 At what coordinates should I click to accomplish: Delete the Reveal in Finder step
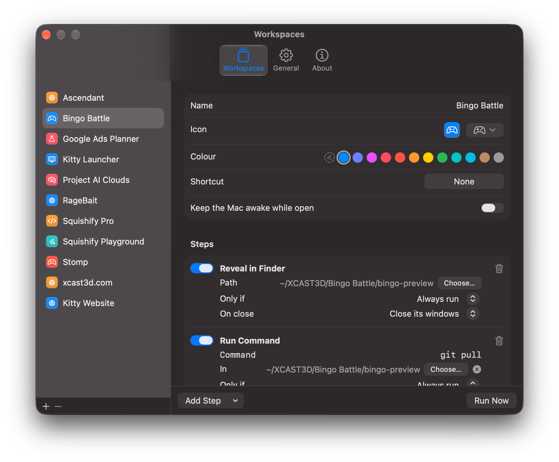[x=499, y=269]
